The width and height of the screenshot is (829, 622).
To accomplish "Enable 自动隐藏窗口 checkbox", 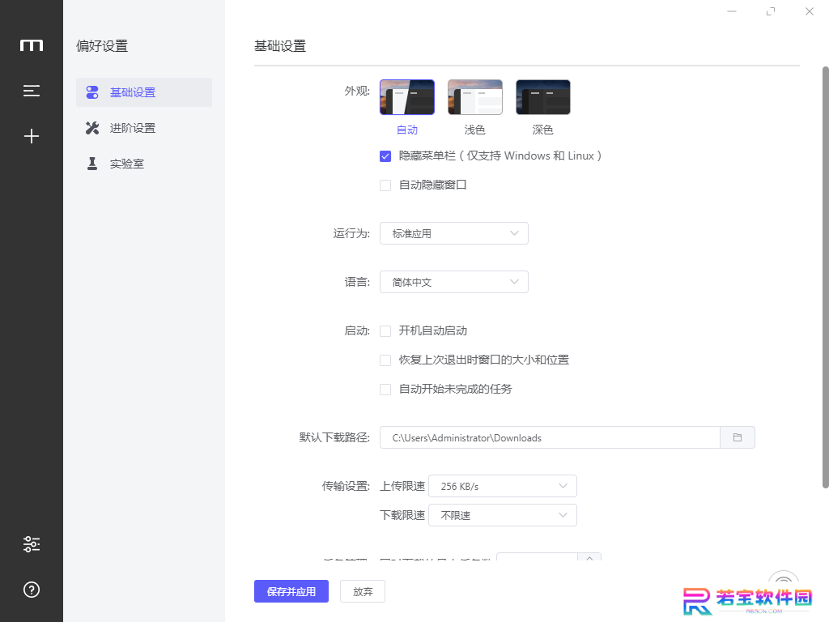I will [385, 185].
